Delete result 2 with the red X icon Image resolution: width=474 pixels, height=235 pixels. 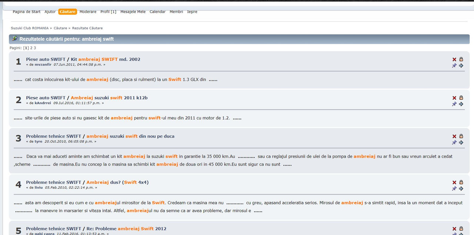[x=454, y=98]
